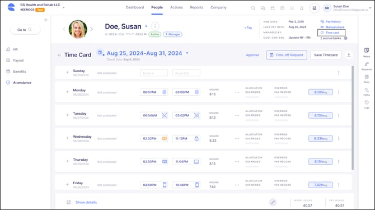Viewport: 375px width, 210px height.
Task: Click the pencil edit icon near totals
Action: pyautogui.click(x=273, y=202)
